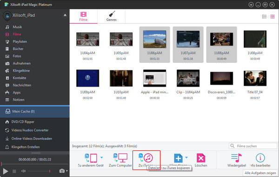Open snapshot camera dropdown arrow
This screenshot has width=279, height=177.
(x=67, y=171)
